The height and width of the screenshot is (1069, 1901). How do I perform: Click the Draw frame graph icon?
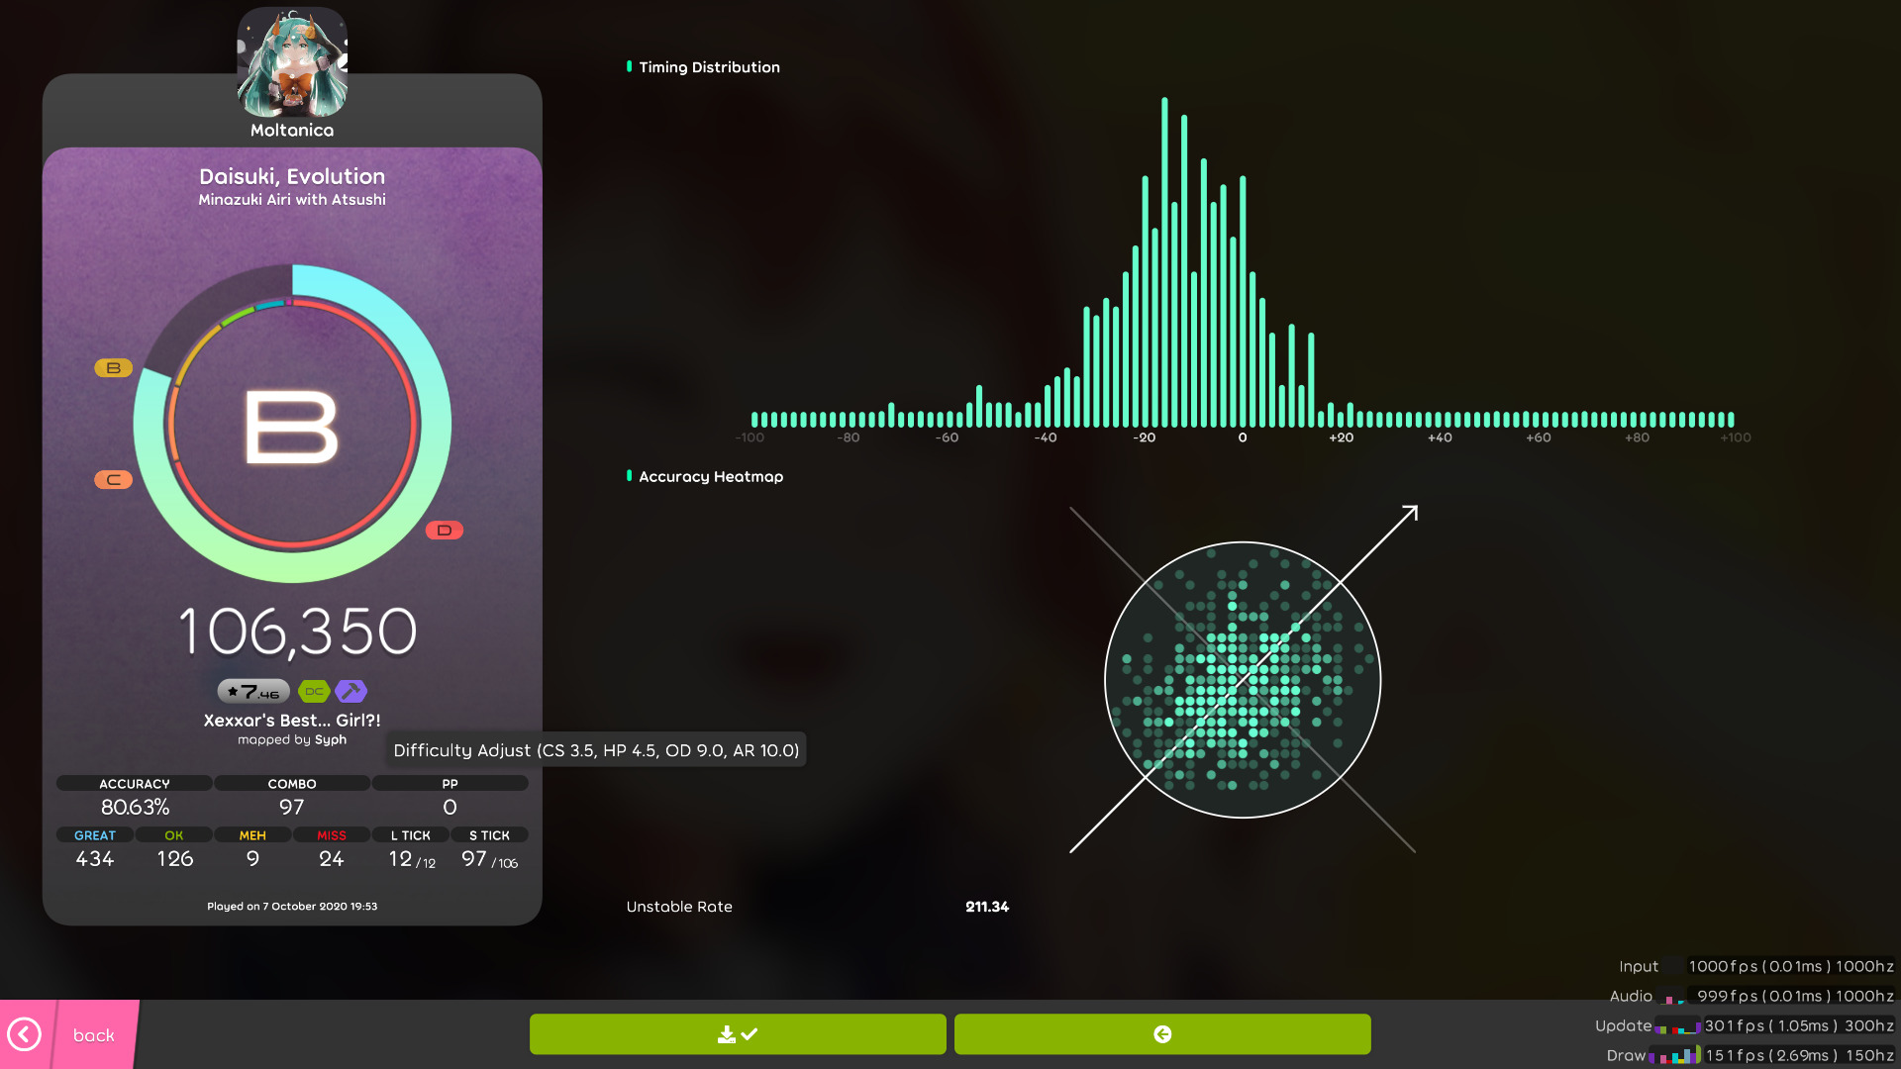coord(1674,1056)
